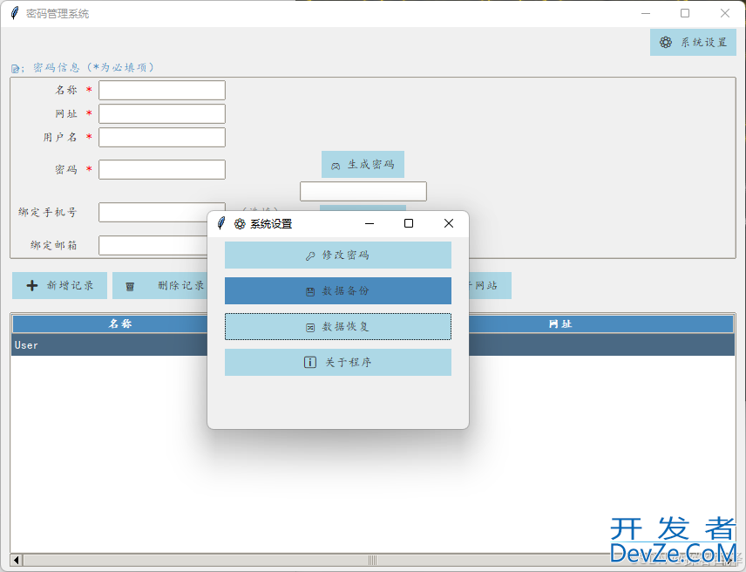Screen dimensions: 746x572
Task: Click the 名称 input field
Action: pyautogui.click(x=162, y=91)
